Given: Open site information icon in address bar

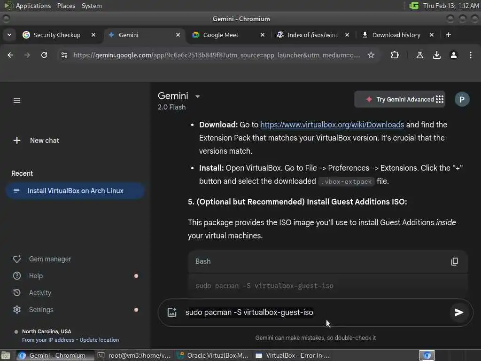Looking at the screenshot, I should click(64, 55).
